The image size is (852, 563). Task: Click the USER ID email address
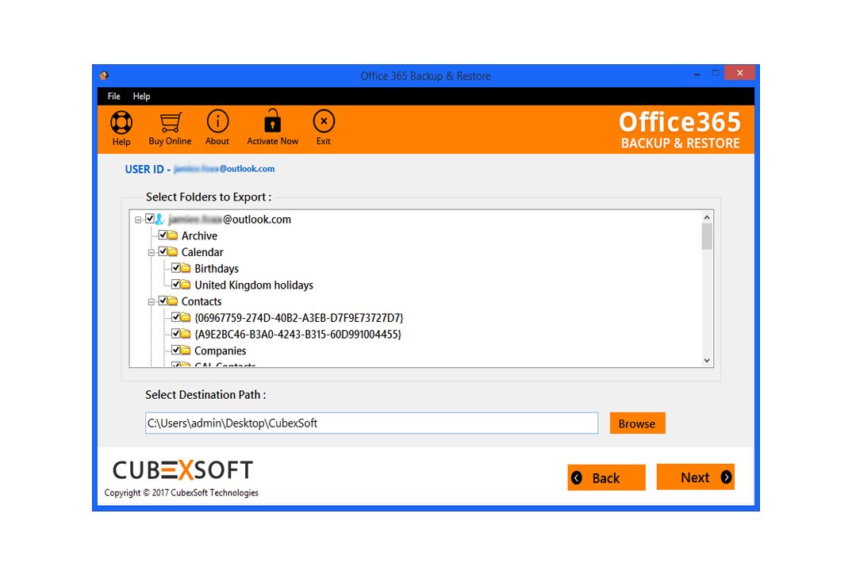click(x=224, y=169)
